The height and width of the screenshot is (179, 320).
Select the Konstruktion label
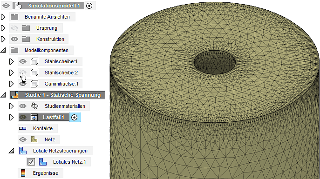pyautogui.click(x=50, y=39)
